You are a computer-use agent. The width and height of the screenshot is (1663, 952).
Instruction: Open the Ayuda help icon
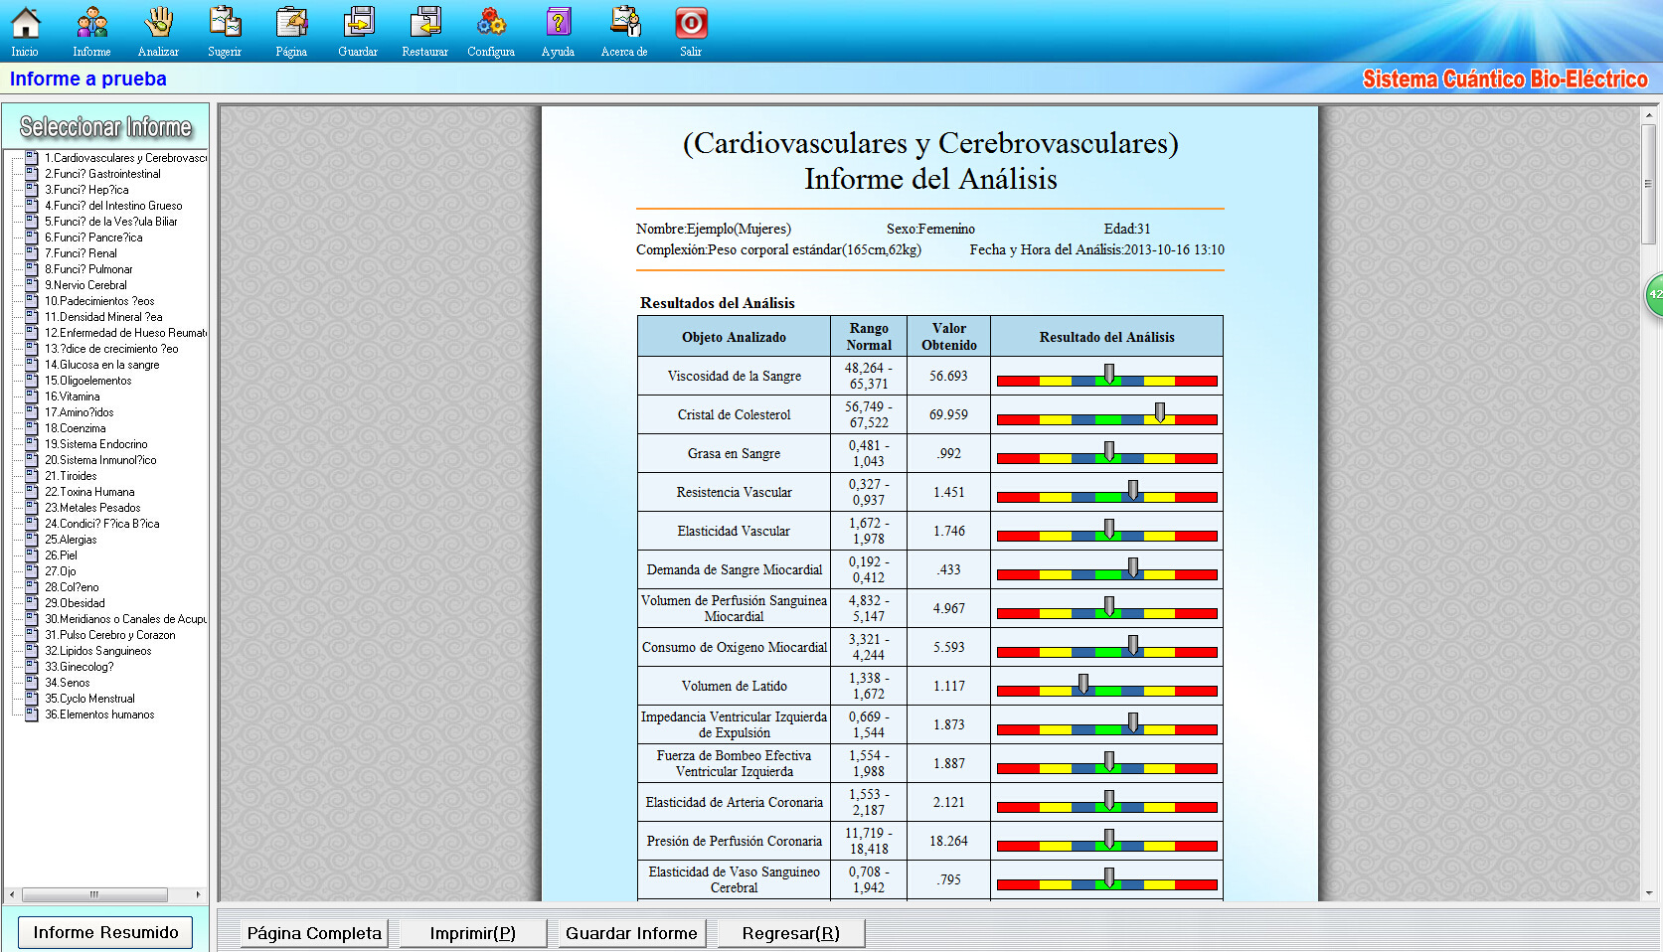point(558,23)
